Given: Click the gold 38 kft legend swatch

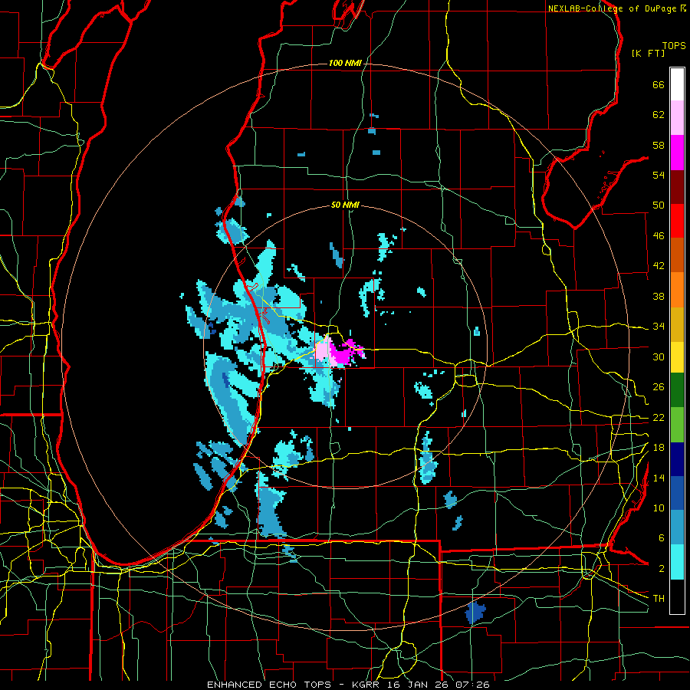Looking at the screenshot, I should pyautogui.click(x=677, y=324).
